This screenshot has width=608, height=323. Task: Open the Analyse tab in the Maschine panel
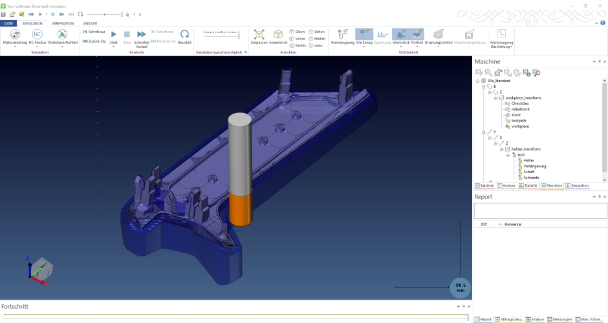click(506, 185)
